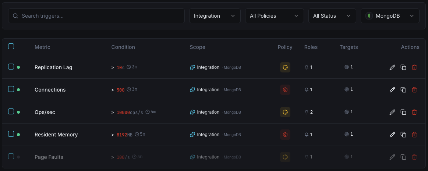Viewport: 428px width, 171px height.
Task: Select the Ops/sec metric name
Action: click(x=45, y=112)
